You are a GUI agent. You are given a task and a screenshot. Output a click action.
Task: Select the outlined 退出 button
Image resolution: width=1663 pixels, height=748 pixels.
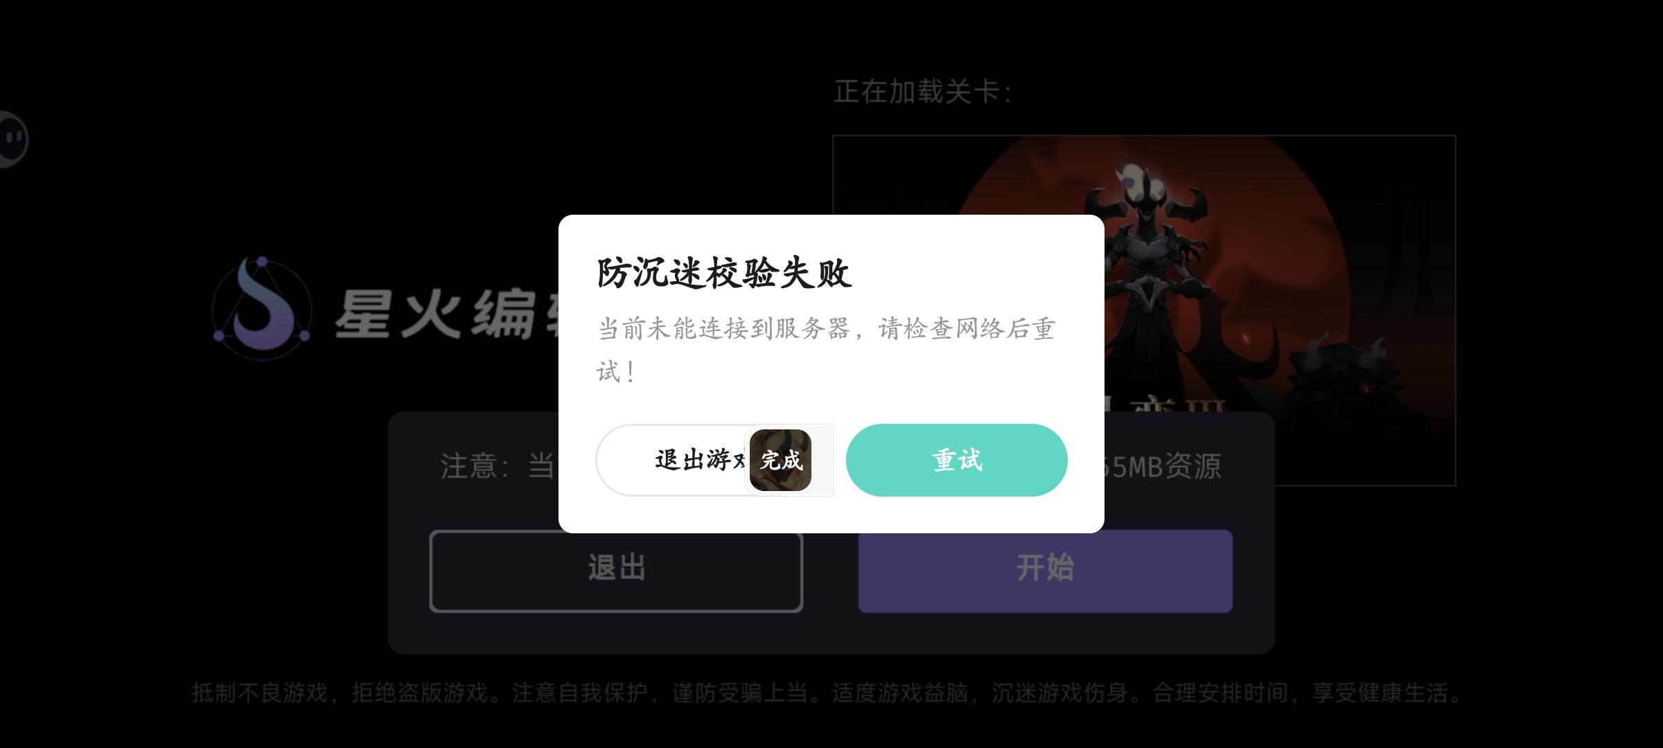616,571
